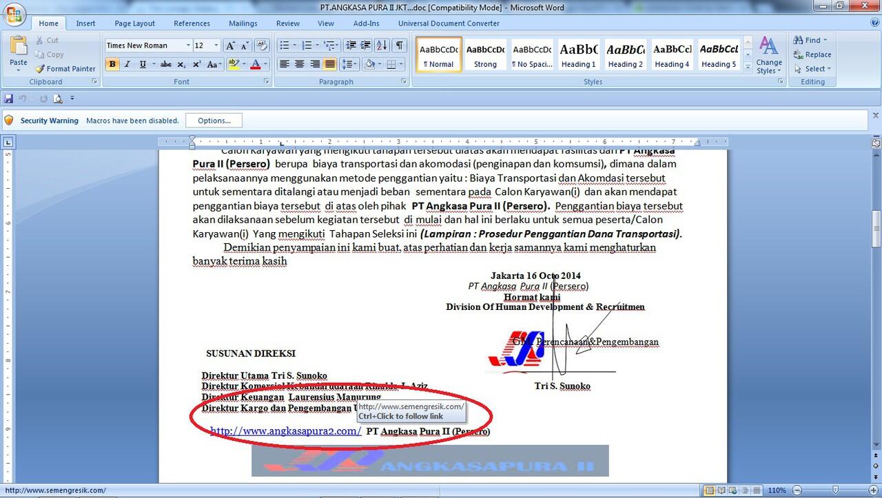Increase the paragraph indent
Image resolution: width=882 pixels, height=498 pixels.
coord(367,45)
